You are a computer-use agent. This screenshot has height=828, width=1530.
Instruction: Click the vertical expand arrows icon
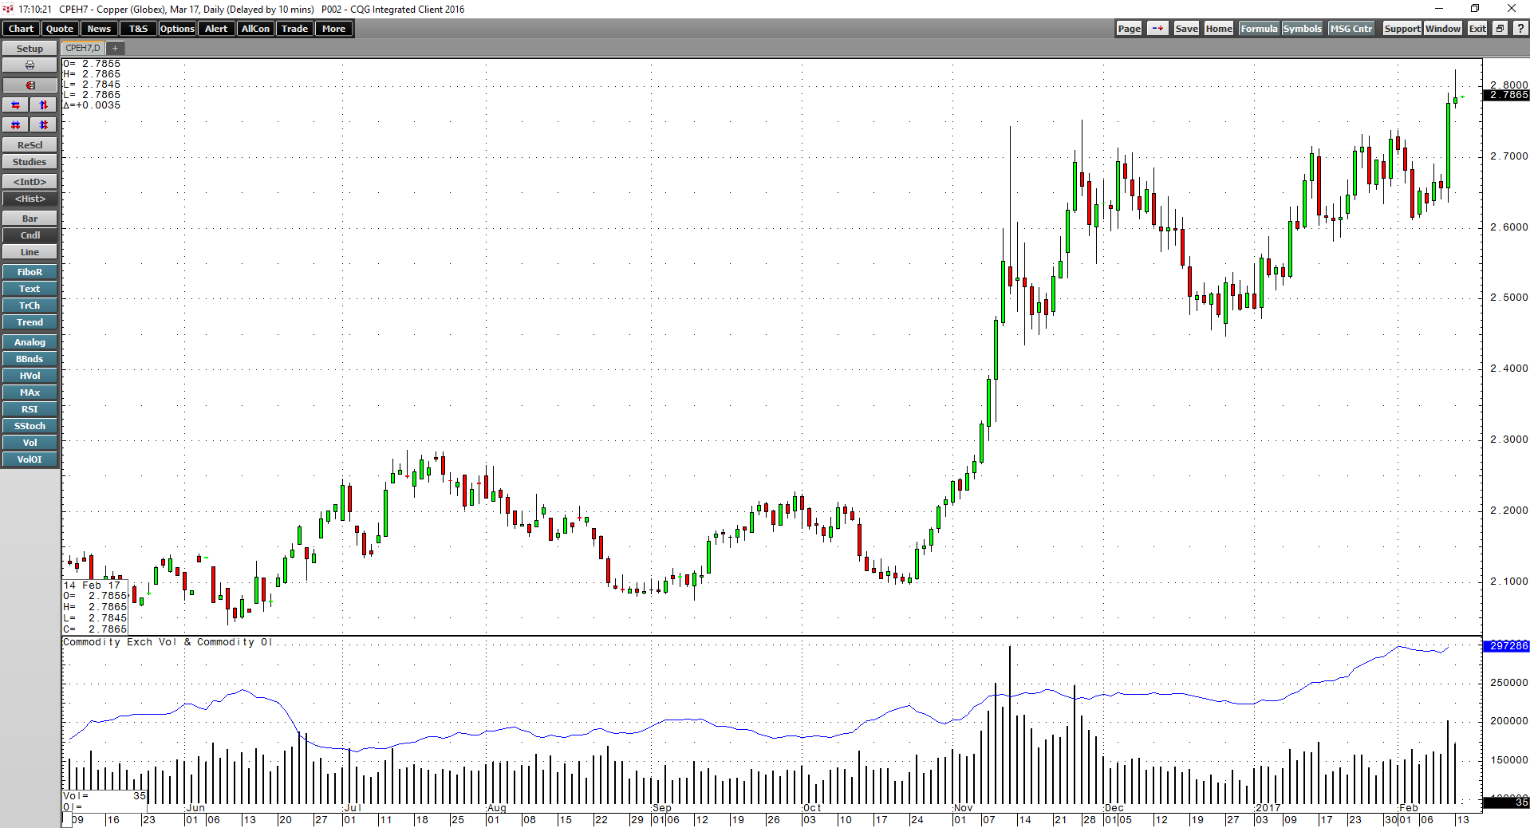[44, 105]
